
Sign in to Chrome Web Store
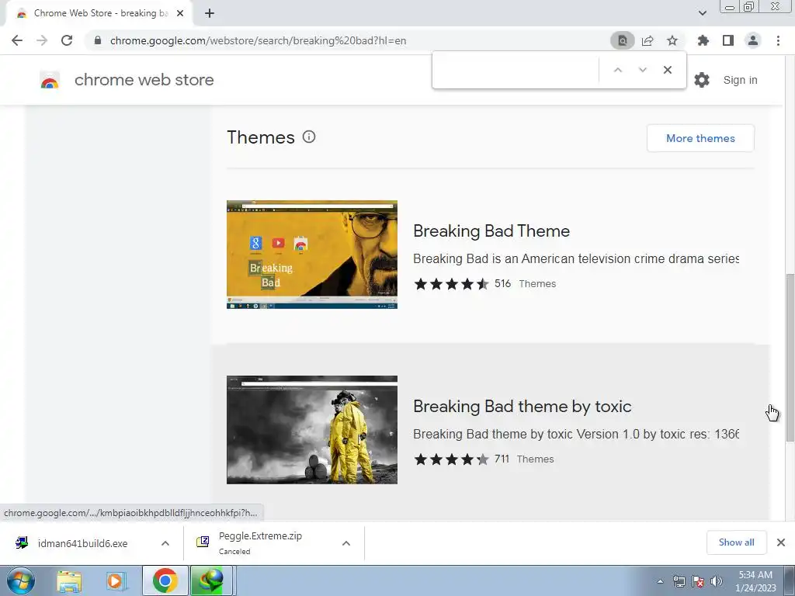coord(740,80)
